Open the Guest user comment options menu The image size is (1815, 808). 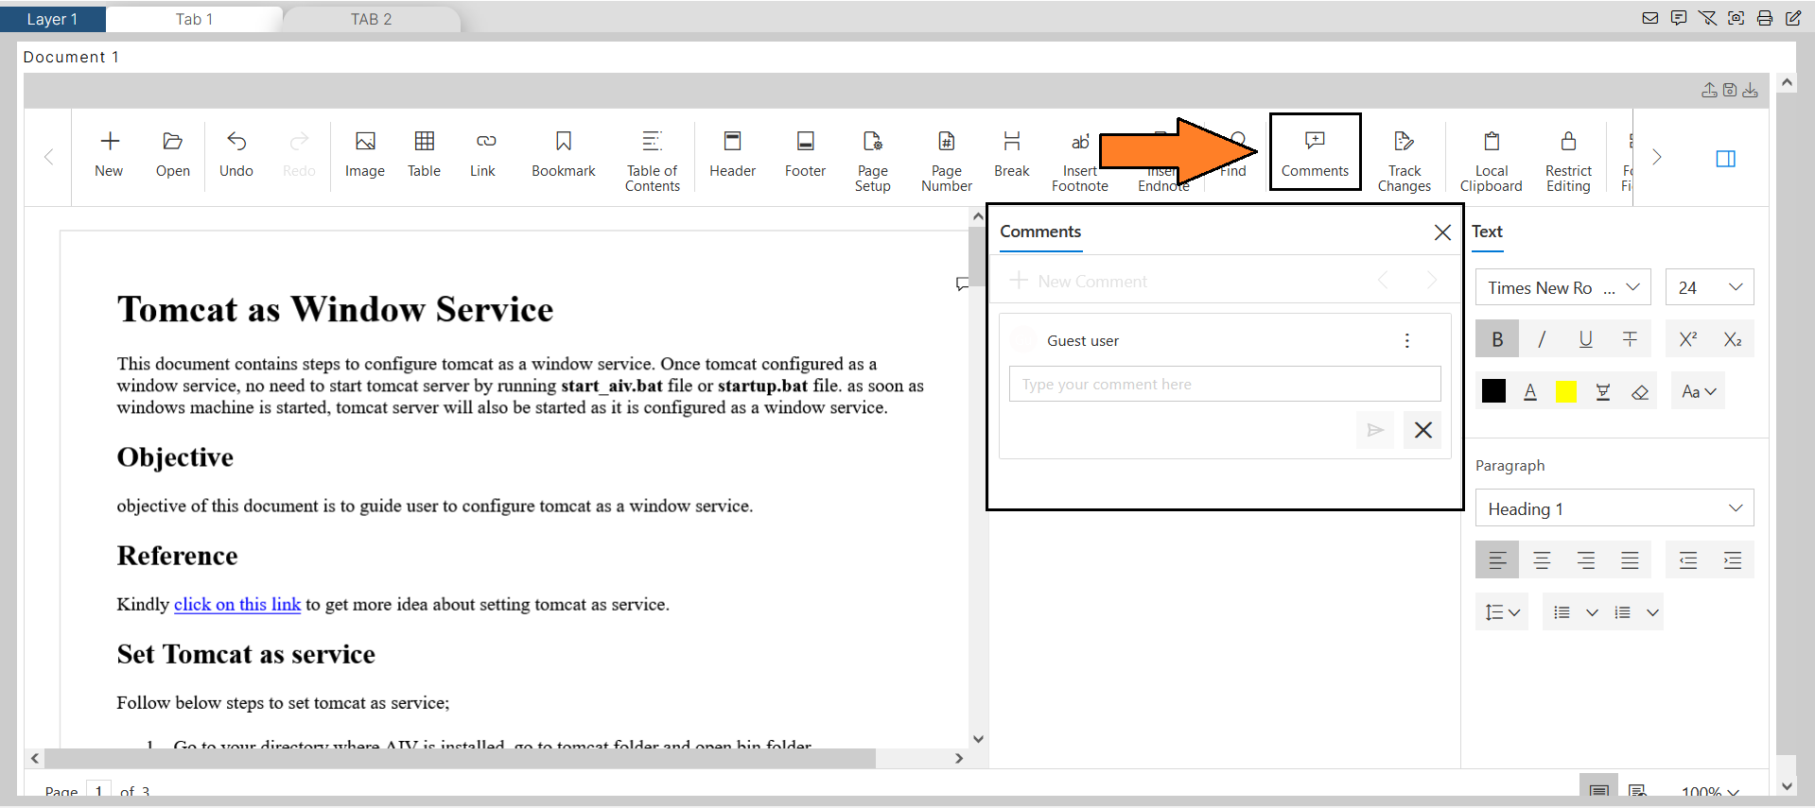[1407, 341]
